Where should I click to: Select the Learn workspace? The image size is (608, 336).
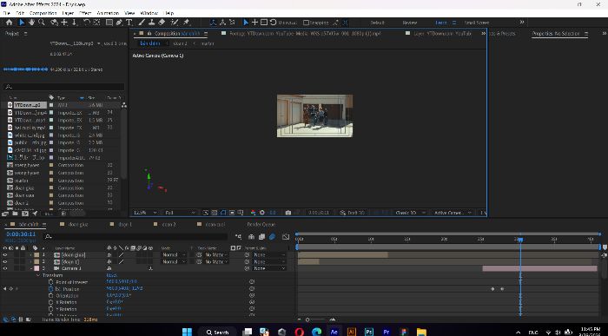click(441, 23)
